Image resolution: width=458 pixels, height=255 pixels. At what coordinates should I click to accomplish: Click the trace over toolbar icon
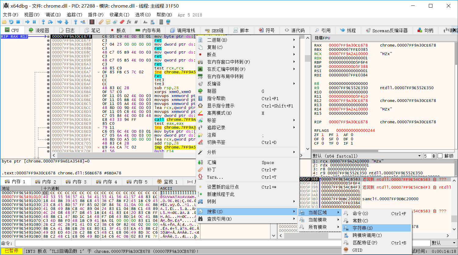tap(67, 22)
